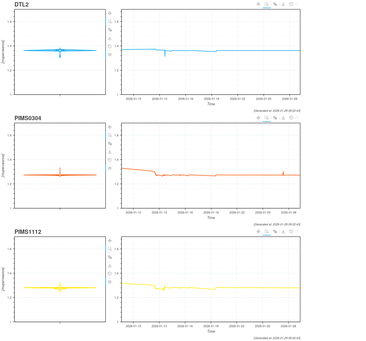Image resolution: width=366 pixels, height=341 pixels.
Task: Reset the PIMS1112 time chart view
Action: (291, 231)
